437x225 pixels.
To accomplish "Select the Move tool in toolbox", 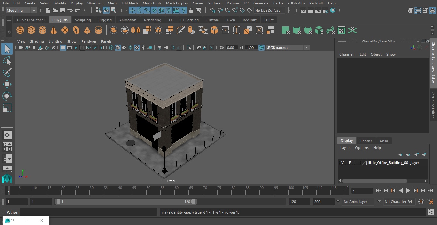I will point(7,84).
